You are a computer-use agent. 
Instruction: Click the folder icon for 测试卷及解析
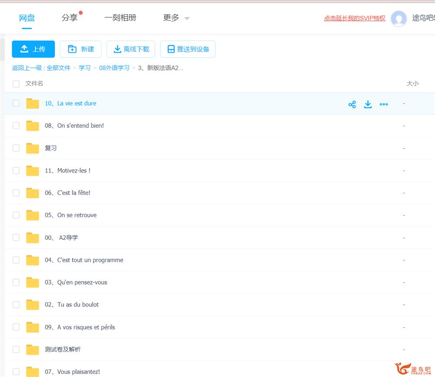coord(33,349)
